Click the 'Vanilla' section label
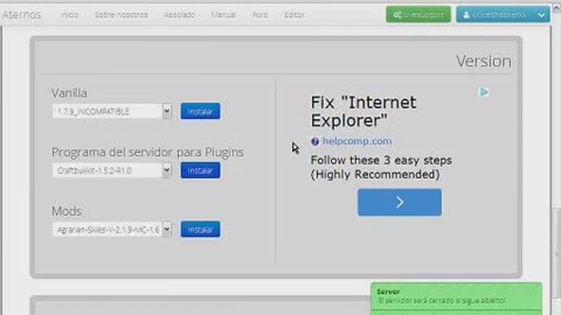The width and height of the screenshot is (561, 315). 69,94
